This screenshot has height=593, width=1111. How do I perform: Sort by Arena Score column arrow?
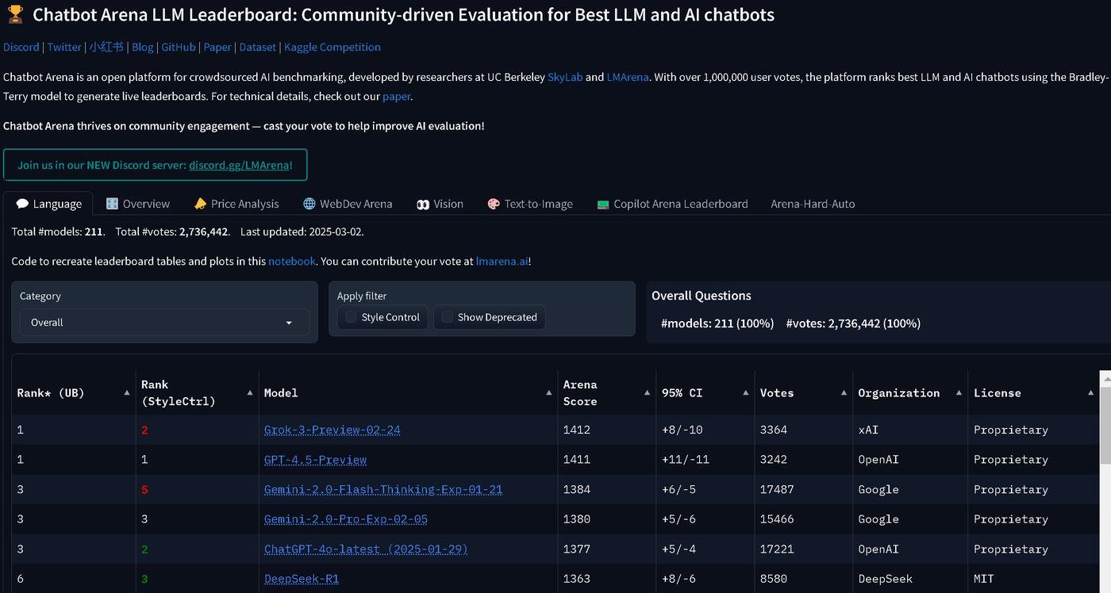point(648,393)
